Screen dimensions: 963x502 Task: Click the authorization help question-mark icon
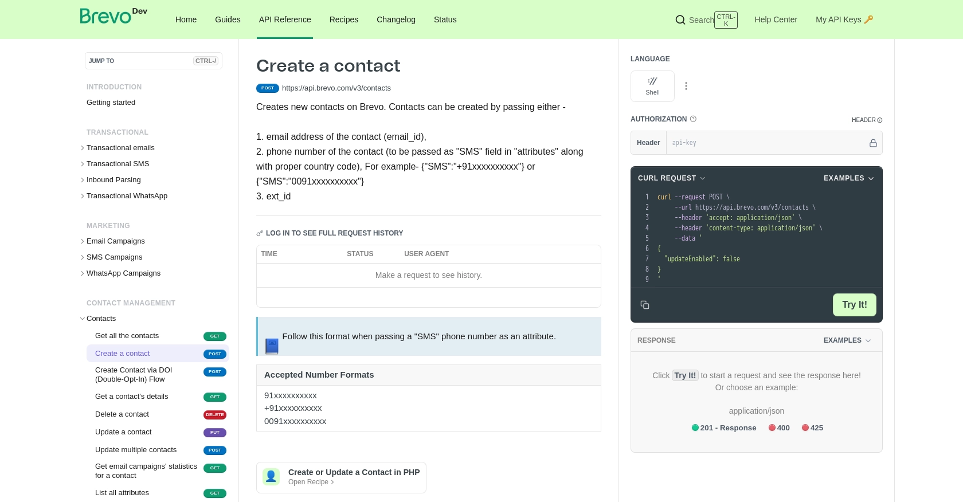693,119
